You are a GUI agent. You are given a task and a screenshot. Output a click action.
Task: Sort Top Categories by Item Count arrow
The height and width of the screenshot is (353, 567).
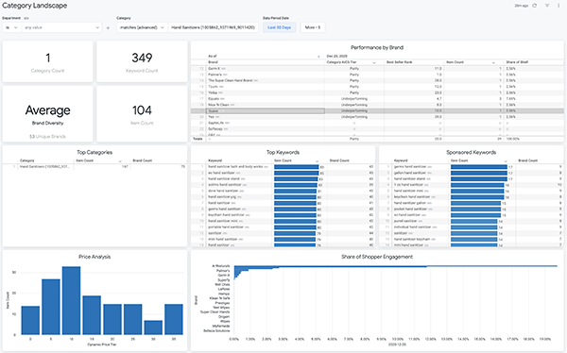[x=120, y=160]
